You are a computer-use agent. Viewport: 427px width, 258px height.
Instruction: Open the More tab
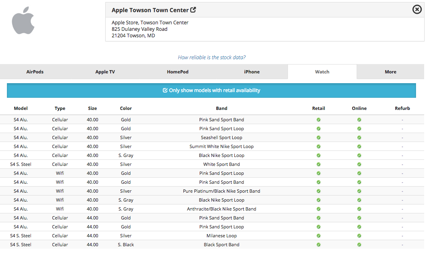click(x=390, y=72)
